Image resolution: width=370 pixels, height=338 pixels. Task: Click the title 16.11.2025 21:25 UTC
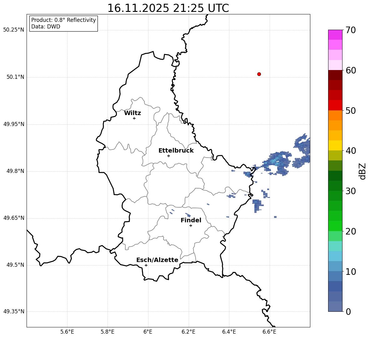click(x=168, y=8)
